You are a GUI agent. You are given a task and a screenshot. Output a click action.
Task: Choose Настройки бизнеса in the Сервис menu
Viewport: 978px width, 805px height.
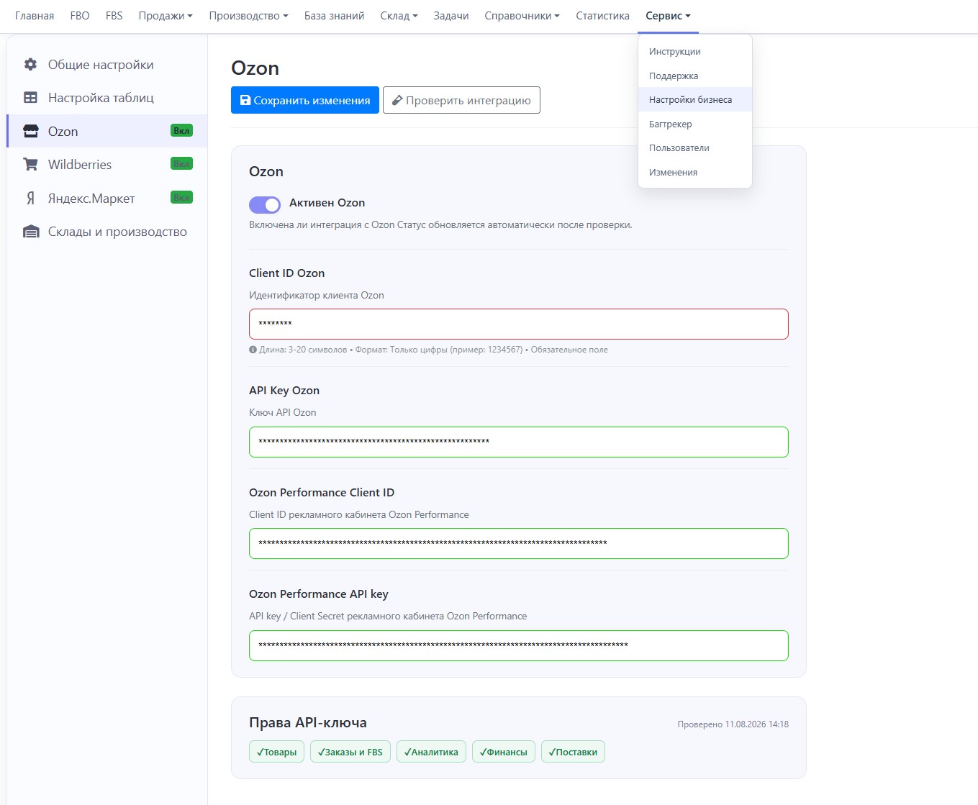(x=695, y=100)
